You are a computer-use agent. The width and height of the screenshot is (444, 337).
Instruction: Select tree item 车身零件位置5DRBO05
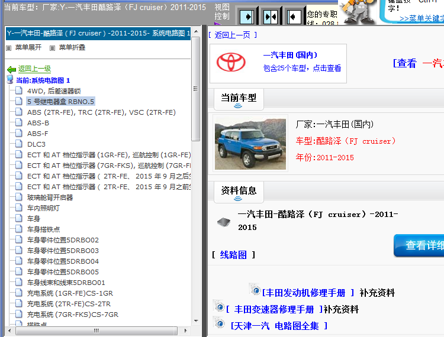point(63,272)
